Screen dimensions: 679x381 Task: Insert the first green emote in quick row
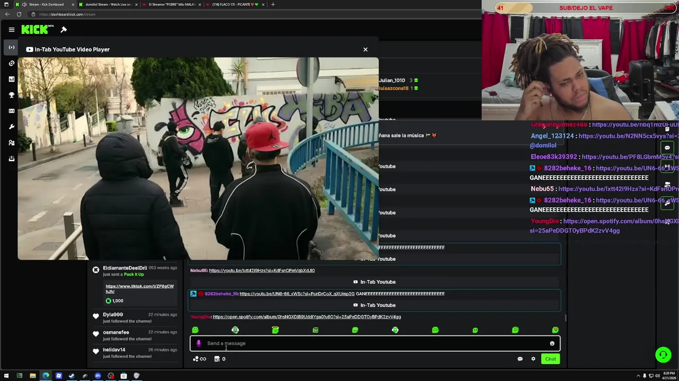[x=195, y=330]
